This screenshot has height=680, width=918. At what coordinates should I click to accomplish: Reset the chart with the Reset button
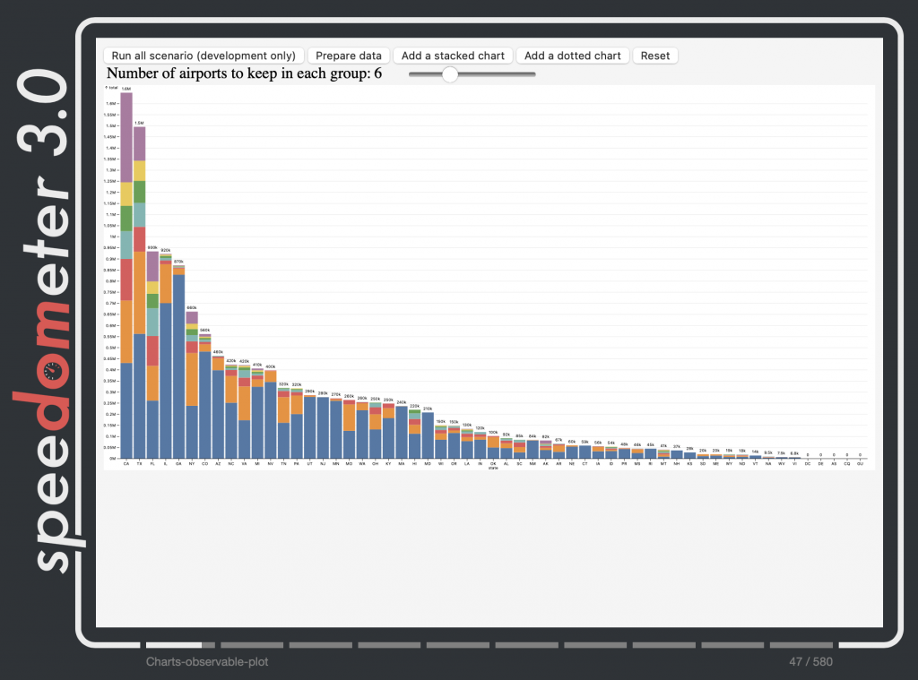(654, 56)
